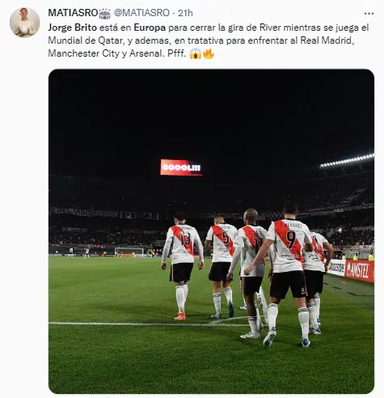Open the tweet via 21h timestamp
Viewport: 384px width, 398px height.
(x=185, y=13)
